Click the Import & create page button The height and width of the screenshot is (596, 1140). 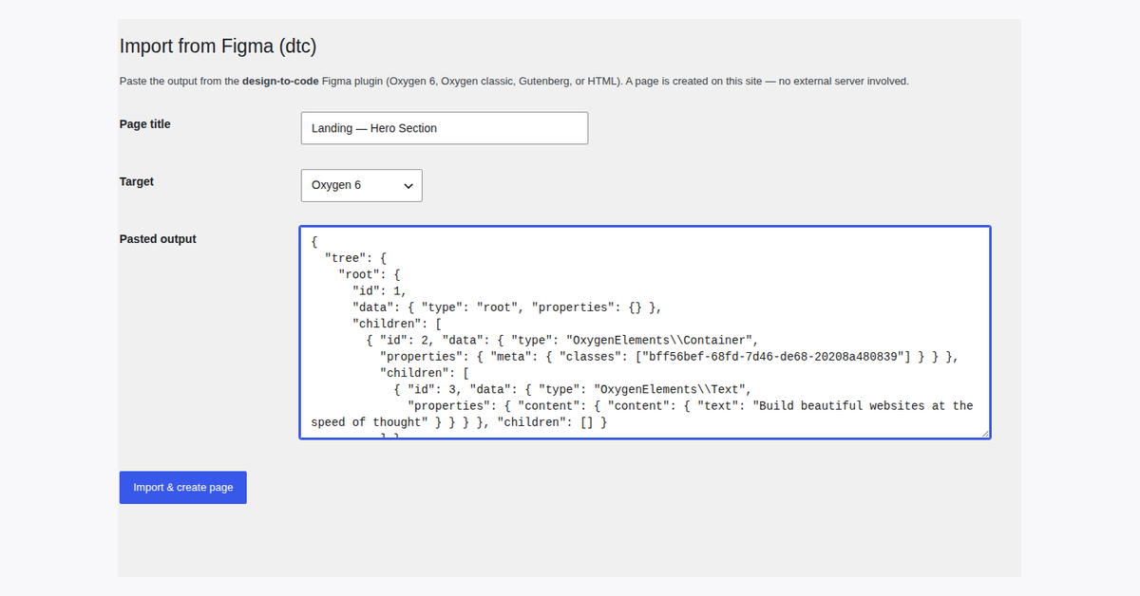pyautogui.click(x=183, y=487)
